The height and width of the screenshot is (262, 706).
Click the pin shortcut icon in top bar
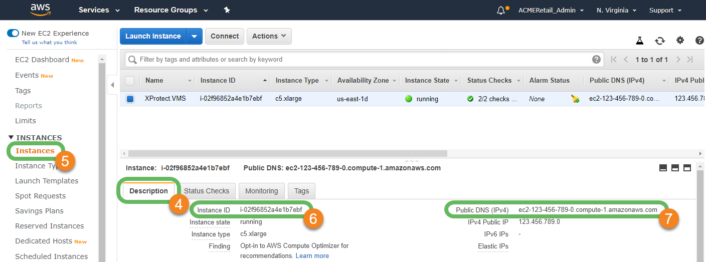227,10
